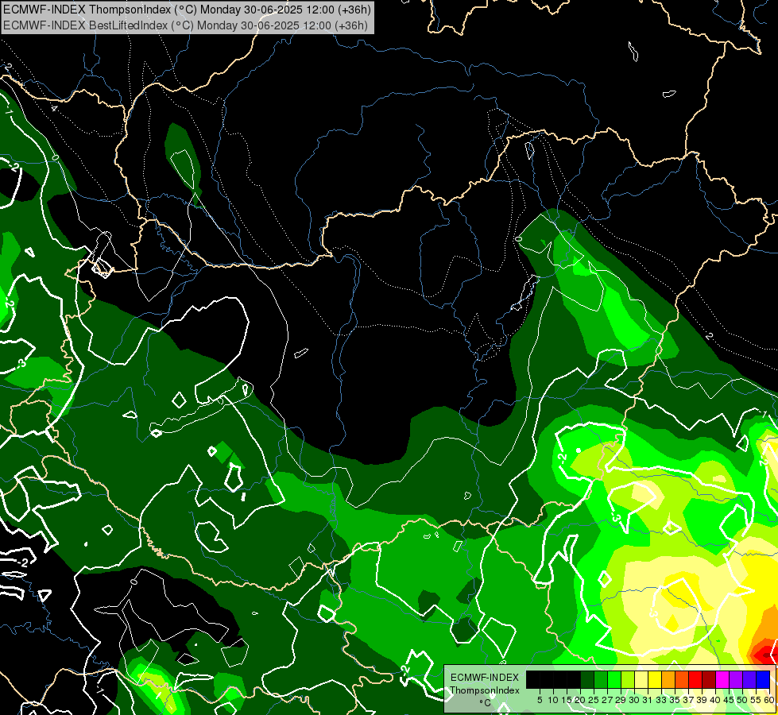This screenshot has height=715, width=778.
Task: Select the blue 55-60 legend swatch
Action: (x=763, y=679)
